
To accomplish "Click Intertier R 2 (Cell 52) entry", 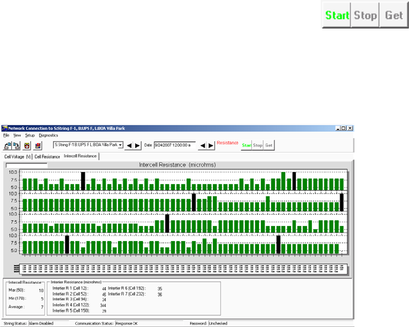I will [x=79, y=294].
